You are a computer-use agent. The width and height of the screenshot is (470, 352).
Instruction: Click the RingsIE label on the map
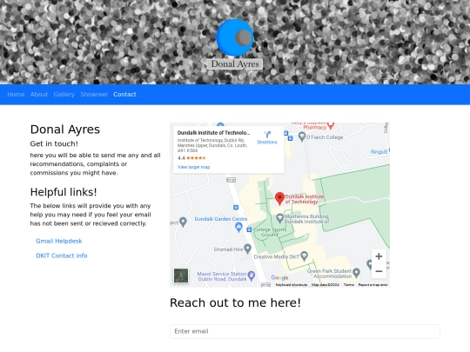pyautogui.click(x=379, y=152)
